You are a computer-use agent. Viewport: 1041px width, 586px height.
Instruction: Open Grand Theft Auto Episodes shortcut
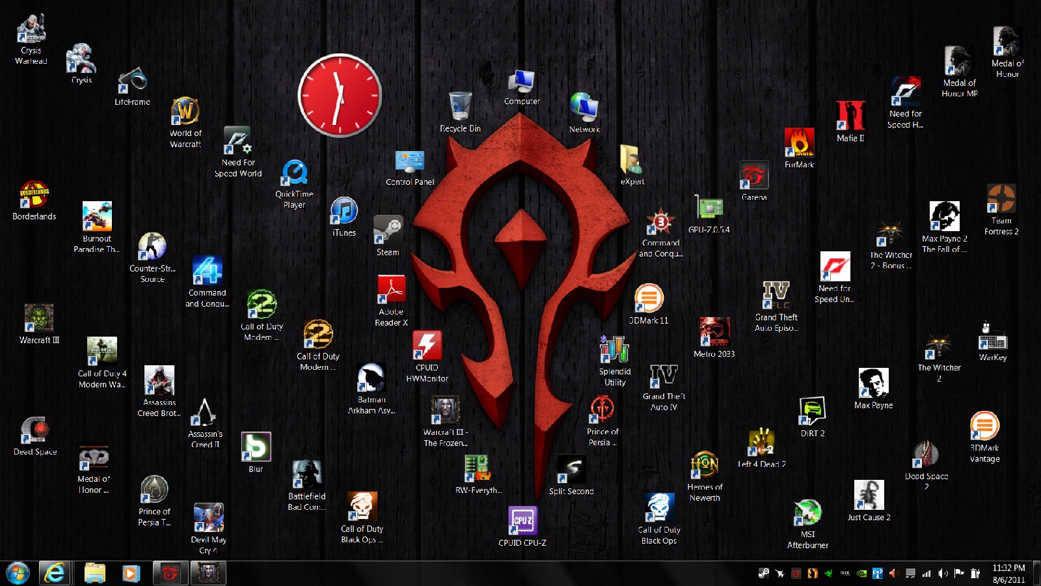776,307
